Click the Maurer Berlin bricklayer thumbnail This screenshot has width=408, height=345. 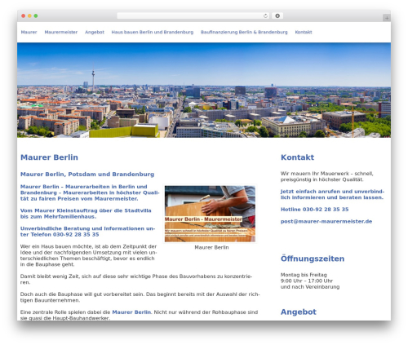(210, 214)
